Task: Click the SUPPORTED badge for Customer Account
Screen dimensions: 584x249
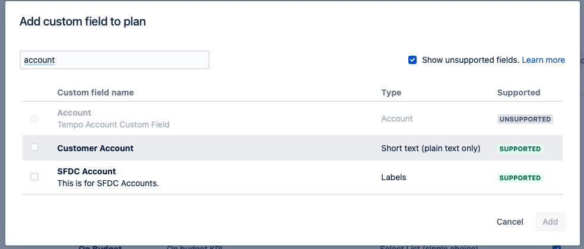Action: [x=520, y=149]
